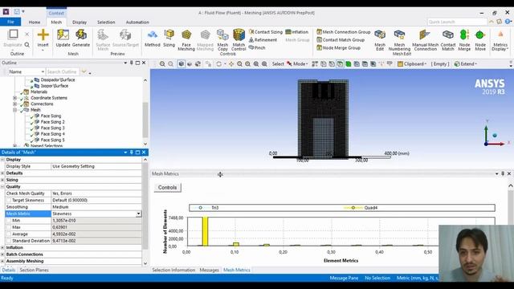Select Manual Mesh Connection
The height and width of the screenshot is (289, 514).
point(425,40)
